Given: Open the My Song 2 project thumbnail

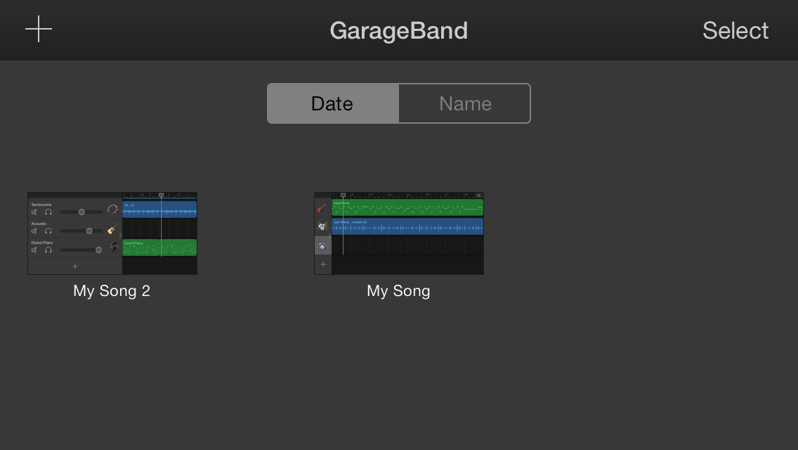Looking at the screenshot, I should [x=112, y=233].
